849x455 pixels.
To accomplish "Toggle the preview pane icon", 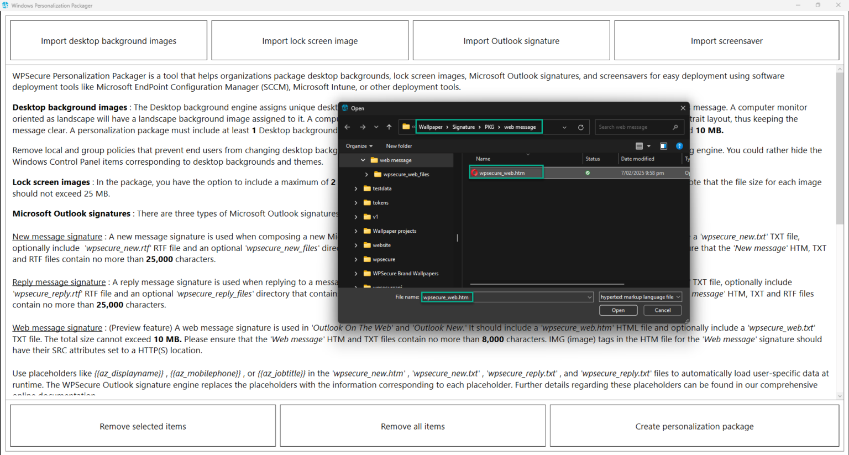I will coord(663,146).
